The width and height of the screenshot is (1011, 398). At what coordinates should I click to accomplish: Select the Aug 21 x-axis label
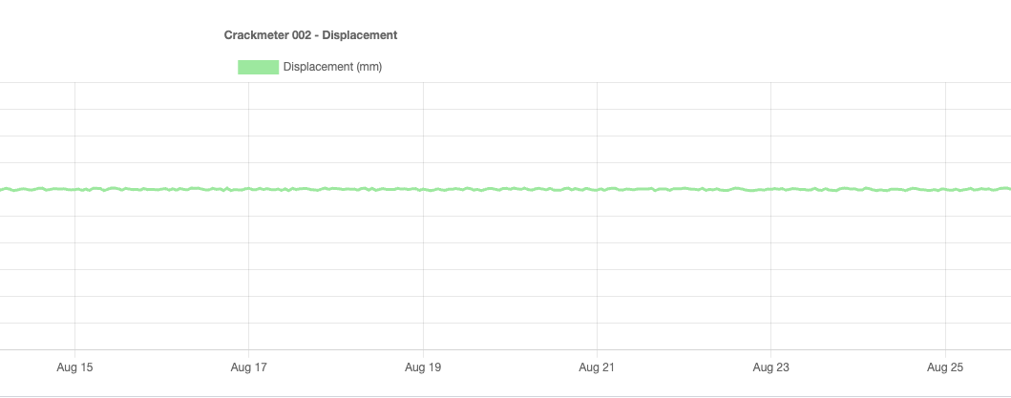click(597, 367)
